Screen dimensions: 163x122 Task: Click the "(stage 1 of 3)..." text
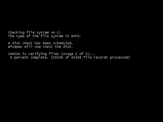tap(78, 54)
